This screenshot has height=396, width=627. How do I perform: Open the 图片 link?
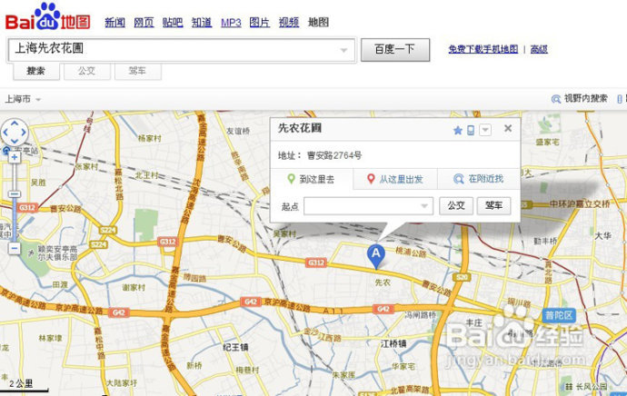[x=260, y=23]
